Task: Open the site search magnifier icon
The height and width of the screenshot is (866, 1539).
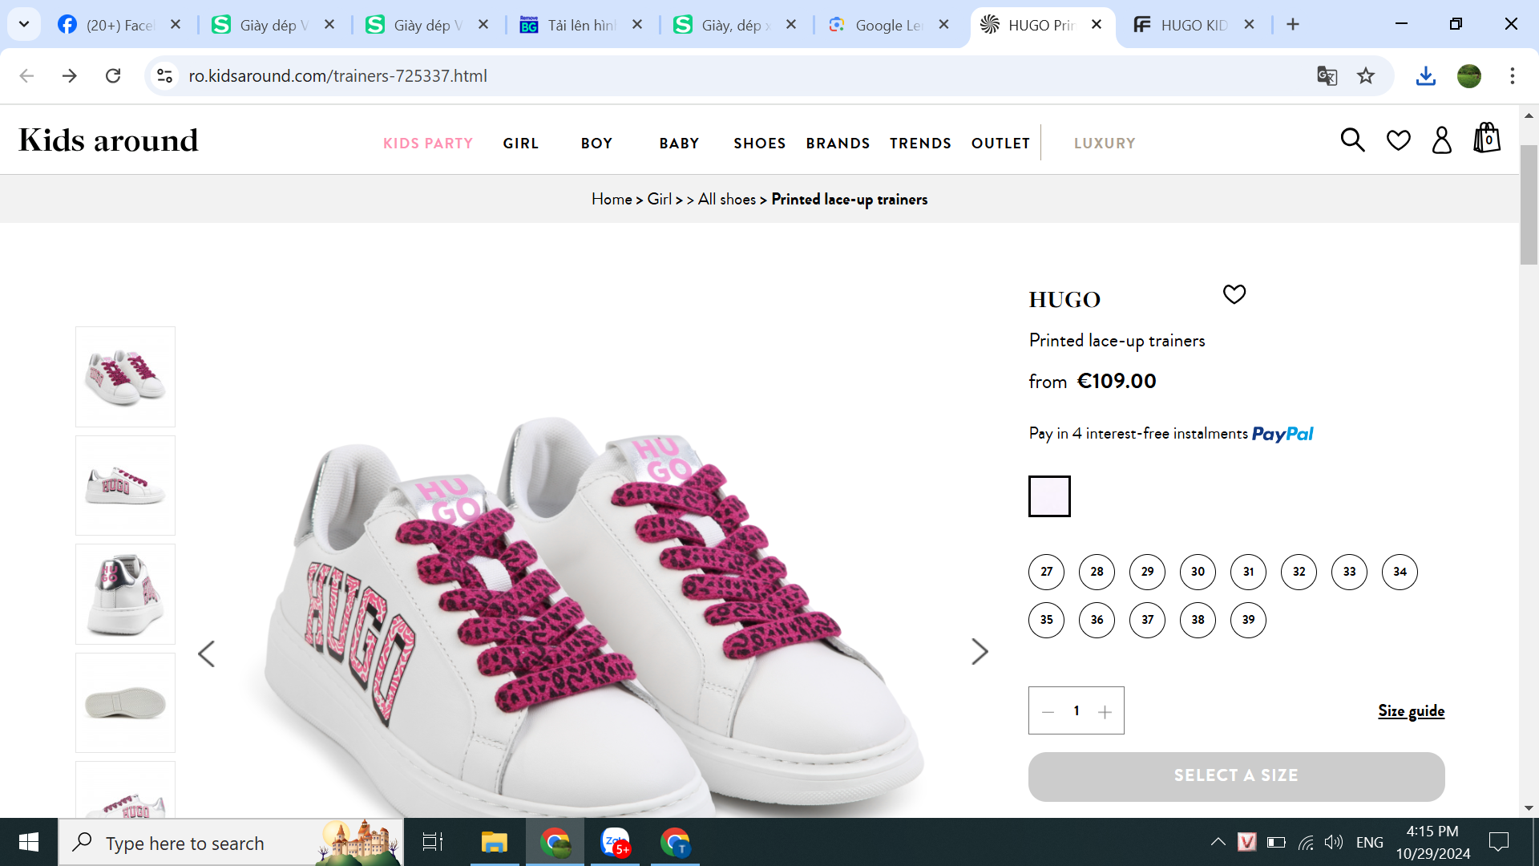Action: (1352, 140)
